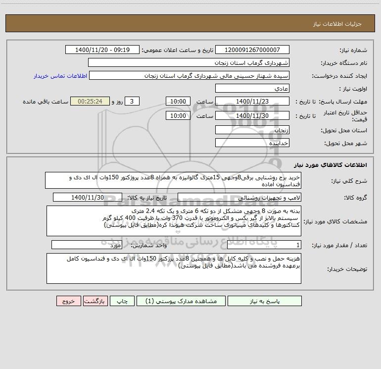Click the label نام دستگاه خریدار:
The width and height of the screenshot is (381, 369).
coord(344,63)
